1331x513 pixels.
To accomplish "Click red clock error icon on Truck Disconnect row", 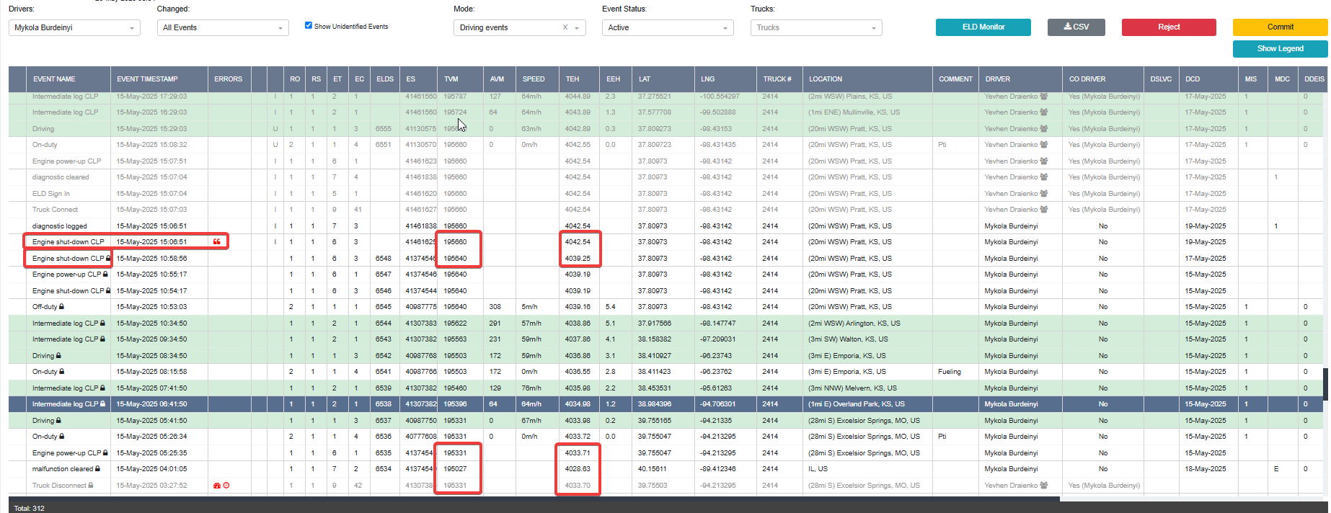I will pos(226,486).
